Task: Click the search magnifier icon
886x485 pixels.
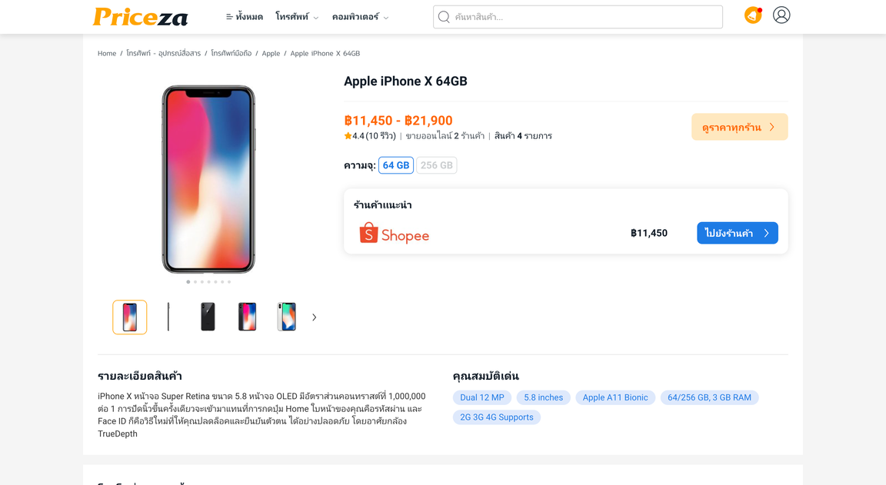Action: (444, 17)
